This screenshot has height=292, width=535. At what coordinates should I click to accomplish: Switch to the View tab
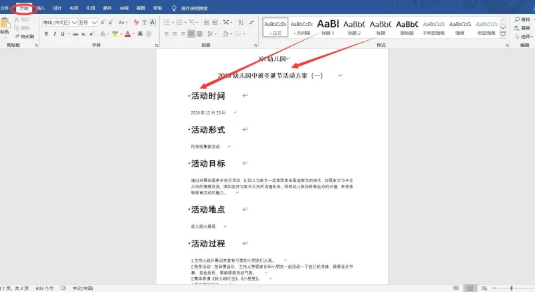140,8
